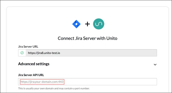Image resolution: width=172 pixels, height=93 pixels.
Task: Click the port number helper text
Action: (x=54, y=89)
